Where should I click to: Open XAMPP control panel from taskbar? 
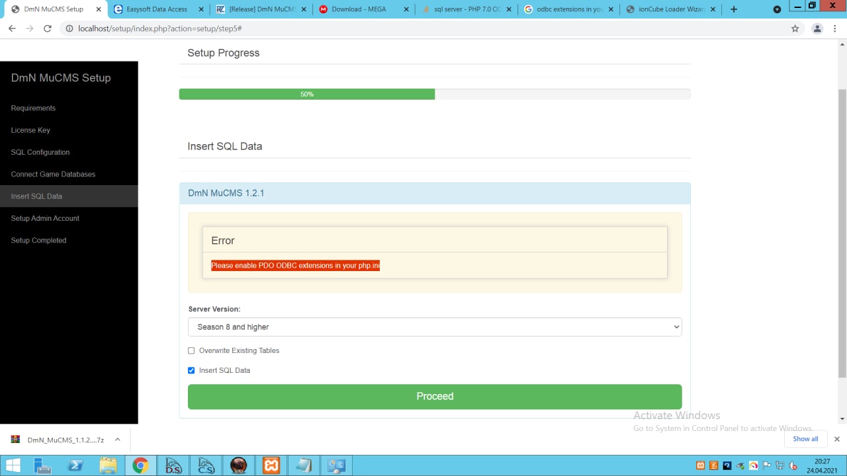point(271,465)
